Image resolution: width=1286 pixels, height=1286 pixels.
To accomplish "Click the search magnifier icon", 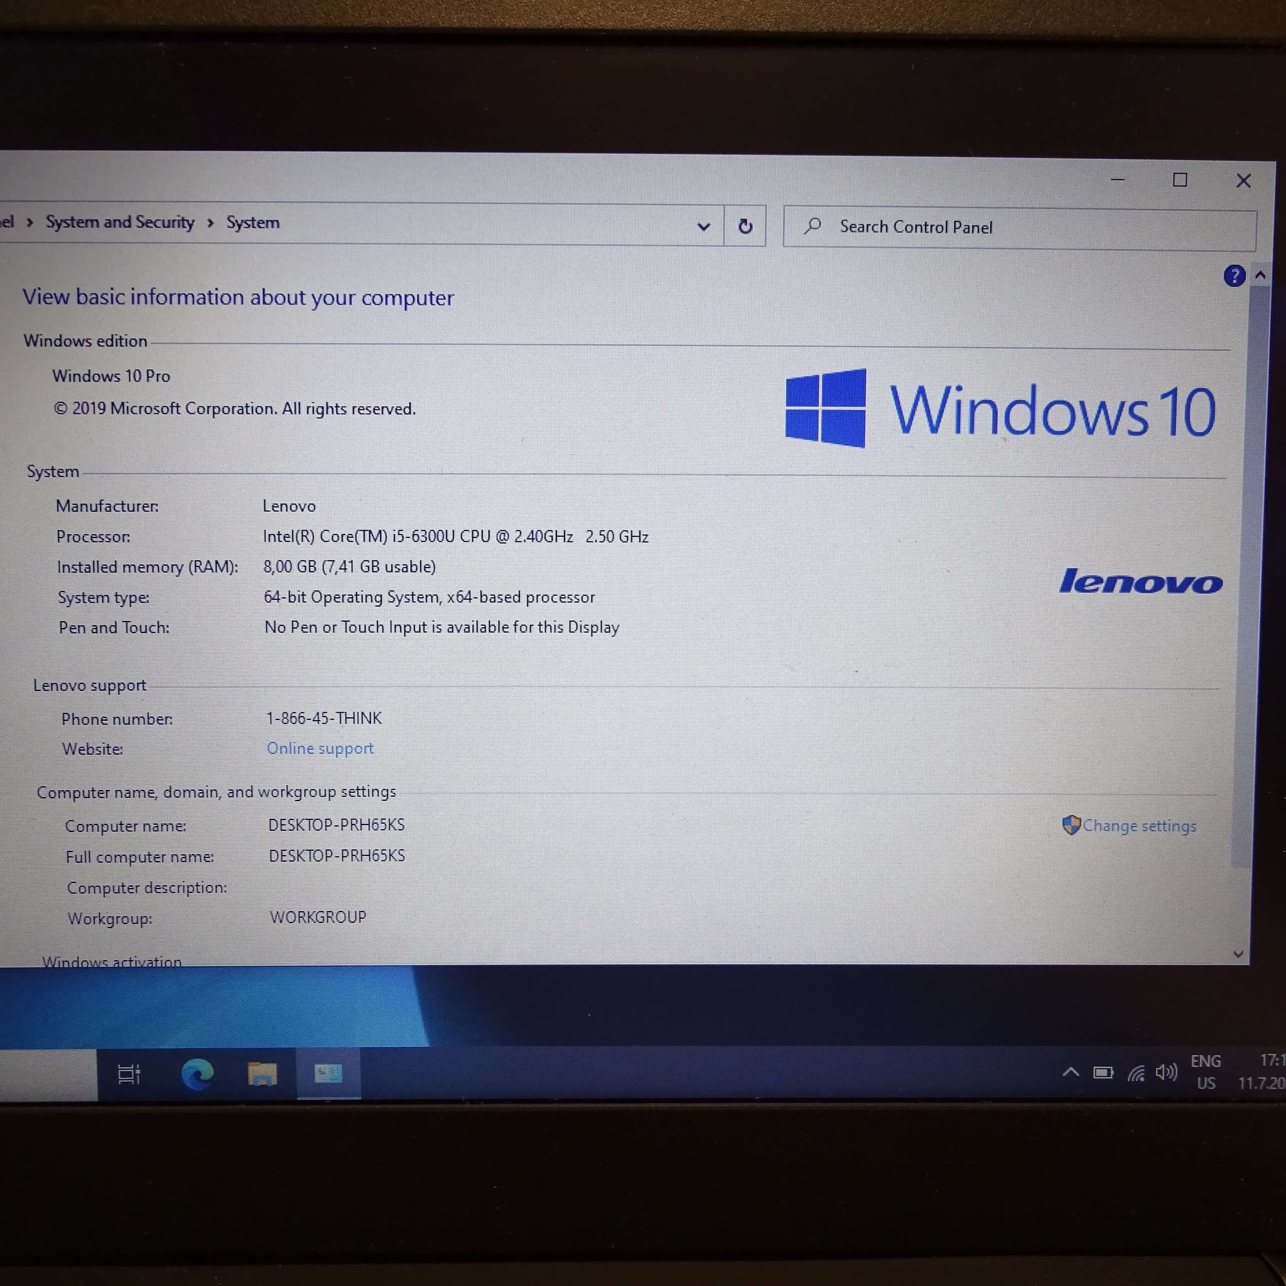I will (812, 226).
